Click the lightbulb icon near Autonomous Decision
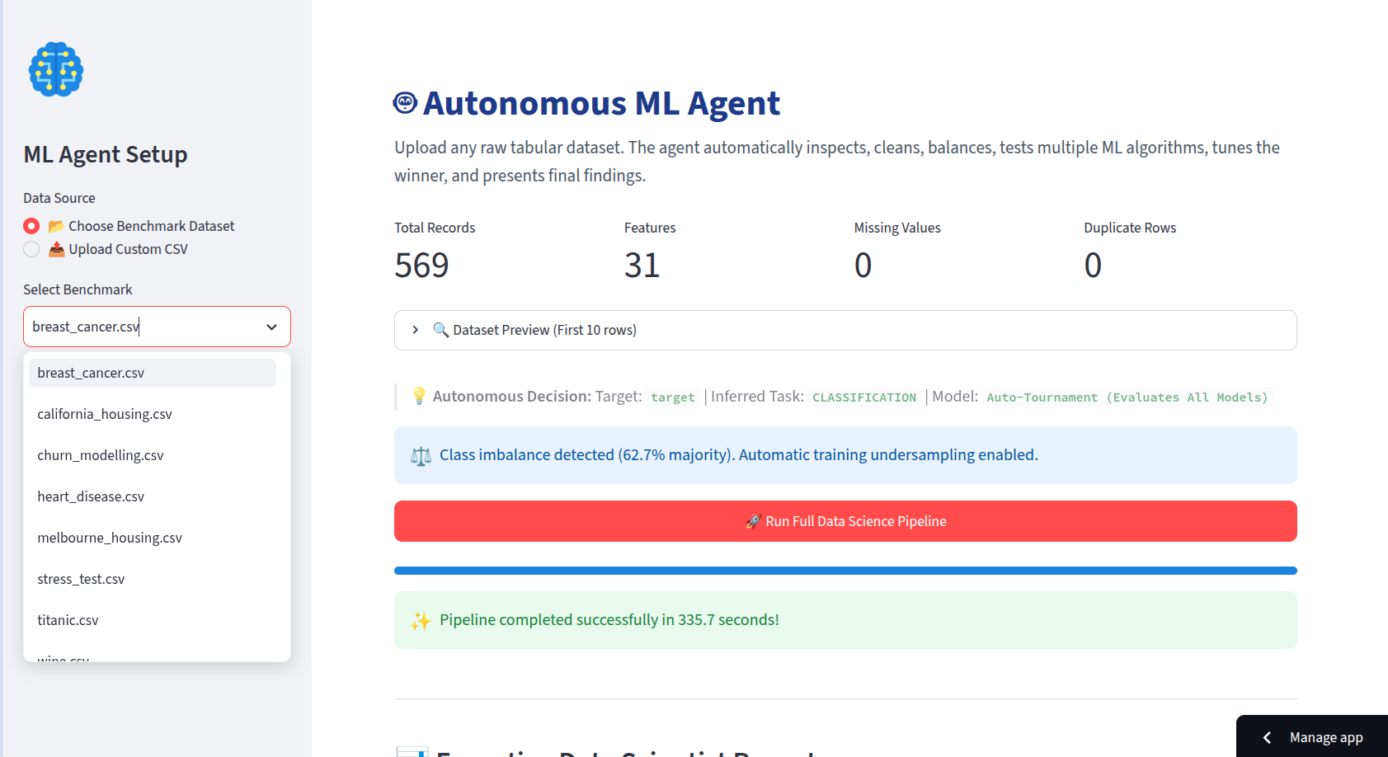This screenshot has height=757, width=1388. point(419,396)
